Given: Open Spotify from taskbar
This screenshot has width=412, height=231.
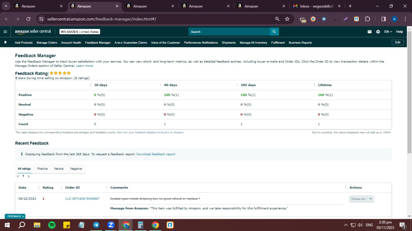Looking at the screenshot, I should pos(51,225).
